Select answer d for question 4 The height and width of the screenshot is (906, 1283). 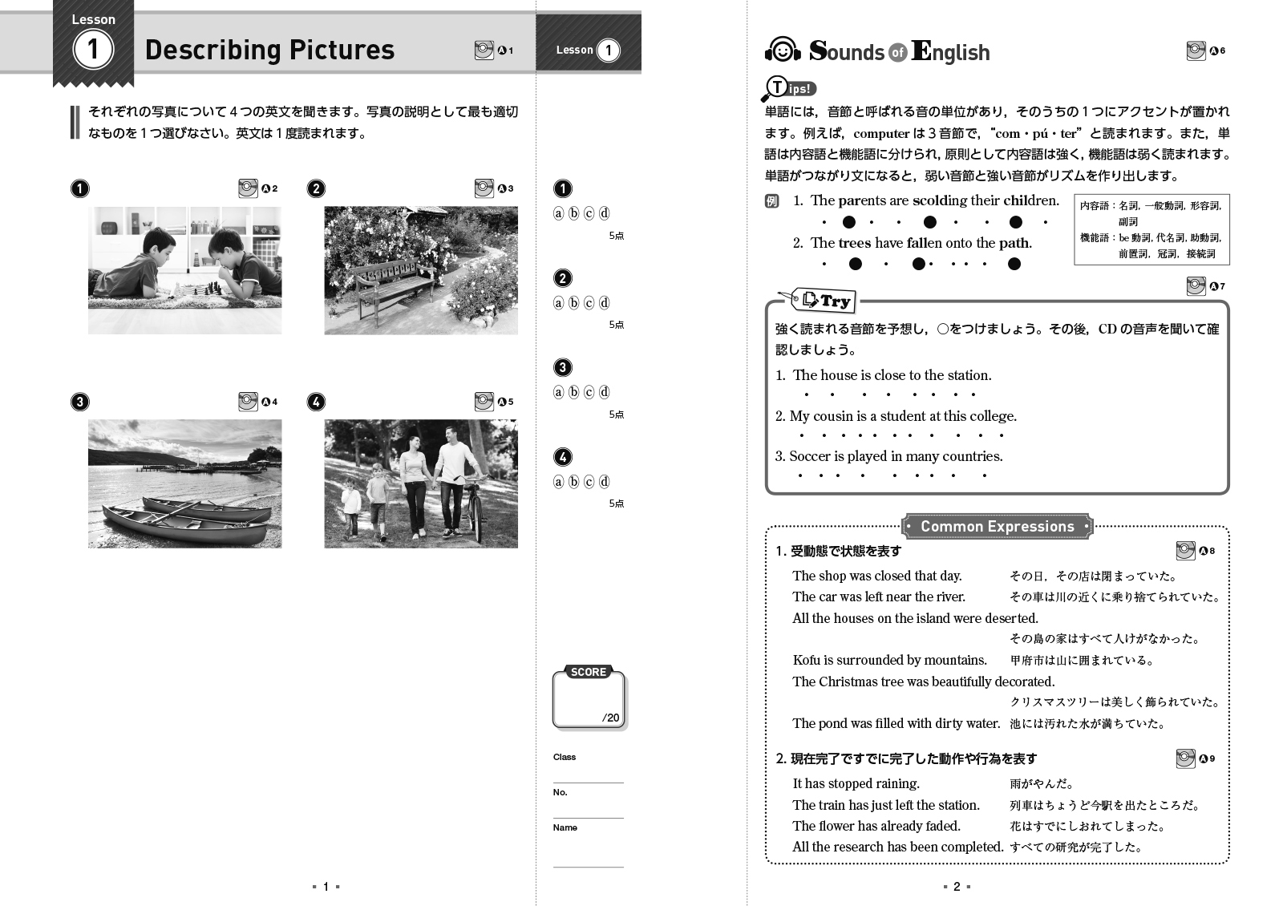point(605,482)
